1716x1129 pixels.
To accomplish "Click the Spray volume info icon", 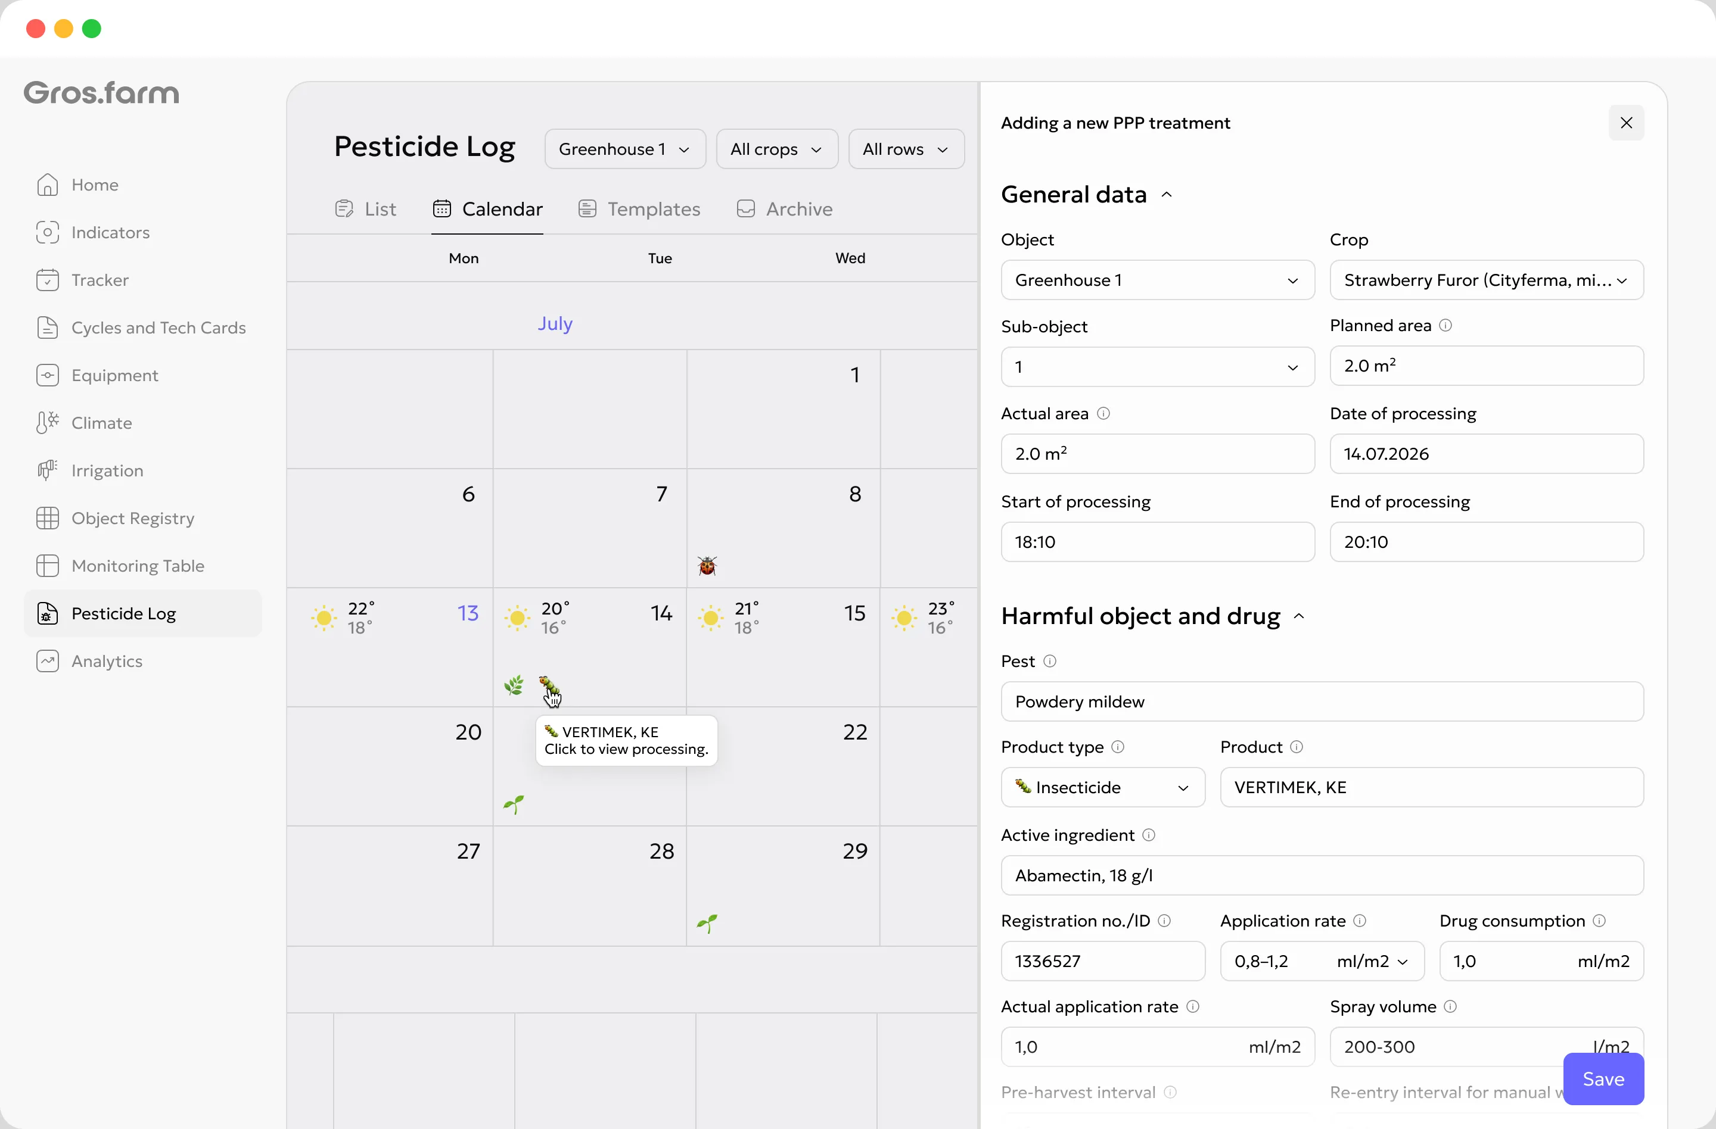I will point(1451,1006).
